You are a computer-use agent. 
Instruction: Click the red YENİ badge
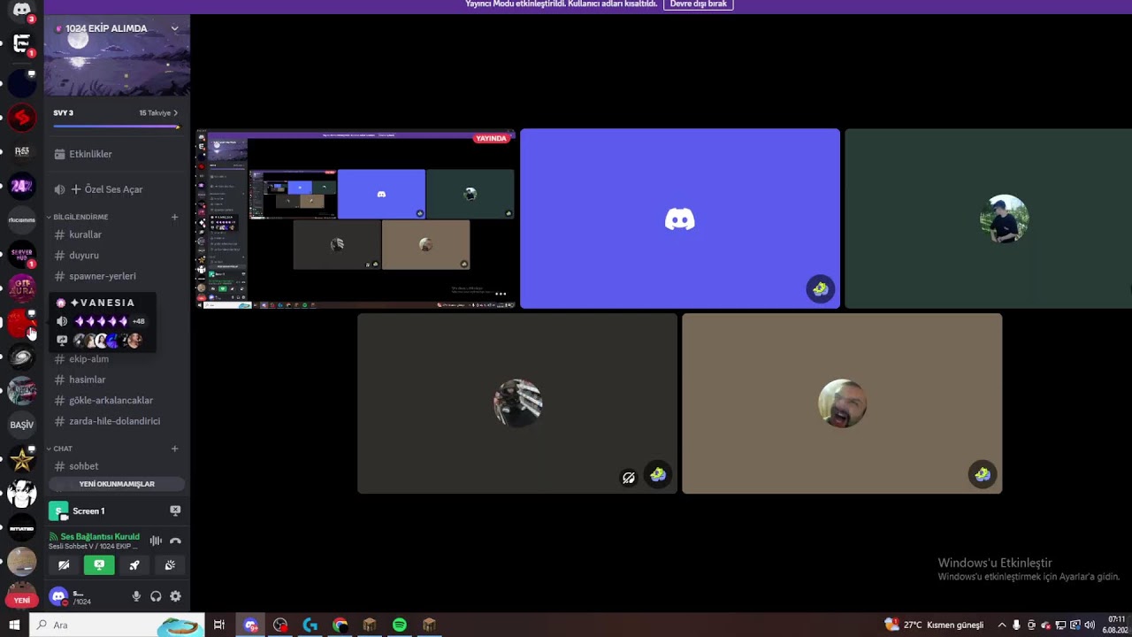[22, 600]
